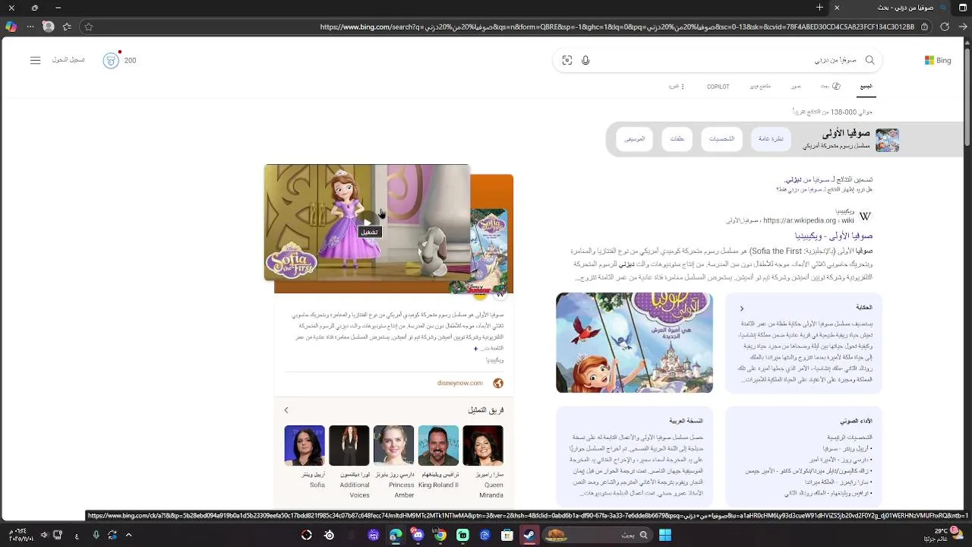The width and height of the screenshot is (972, 547).
Task: Open the 'المزيد' More menu
Action: 676,87
